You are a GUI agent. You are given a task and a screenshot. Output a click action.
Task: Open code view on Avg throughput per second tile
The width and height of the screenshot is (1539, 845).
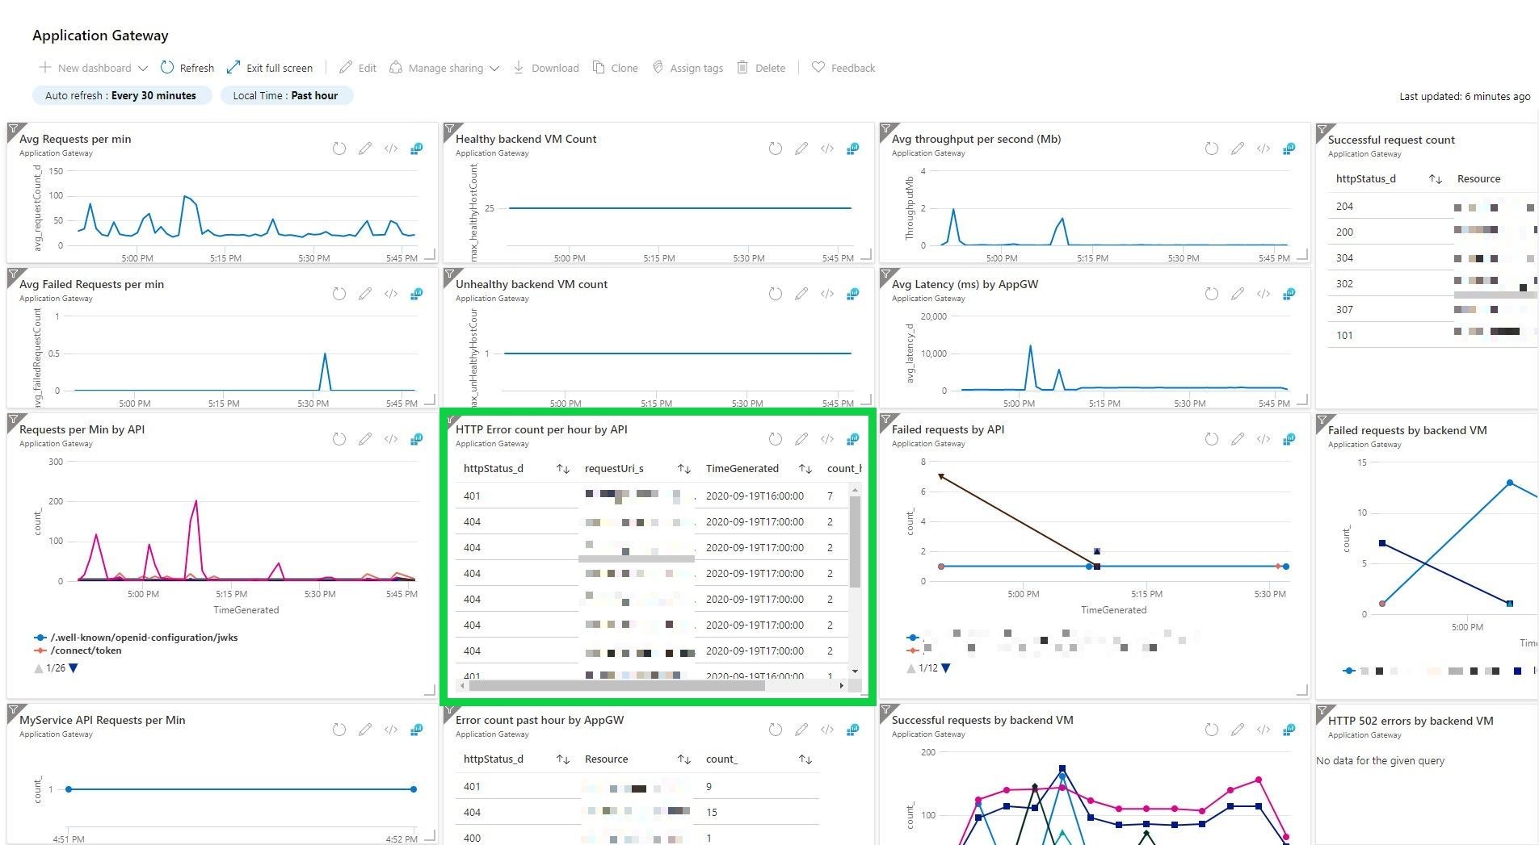pos(1264,148)
